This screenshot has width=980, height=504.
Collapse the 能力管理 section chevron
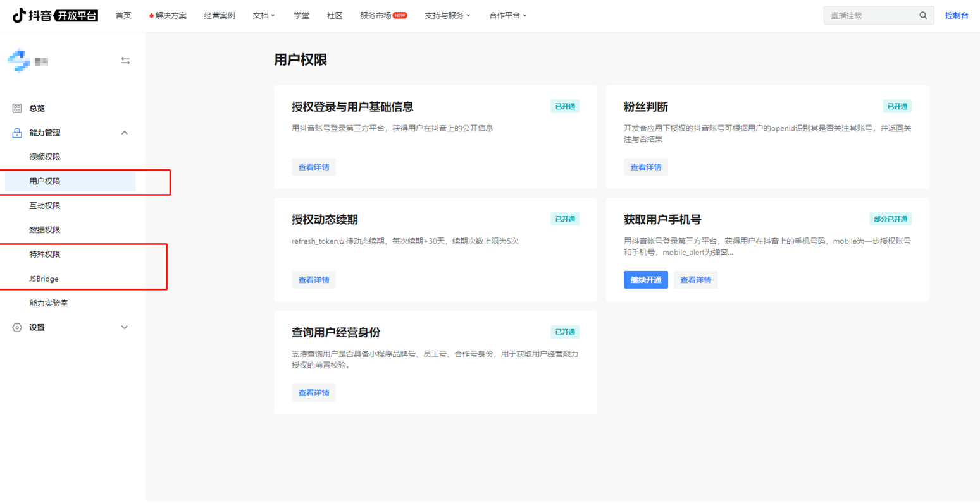pos(125,133)
